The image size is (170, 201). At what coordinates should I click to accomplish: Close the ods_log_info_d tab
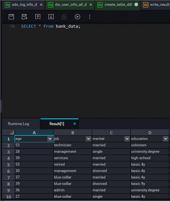click(x=41, y=5)
